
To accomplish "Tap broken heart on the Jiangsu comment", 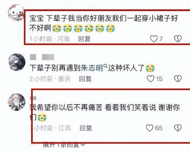I will [178, 128].
